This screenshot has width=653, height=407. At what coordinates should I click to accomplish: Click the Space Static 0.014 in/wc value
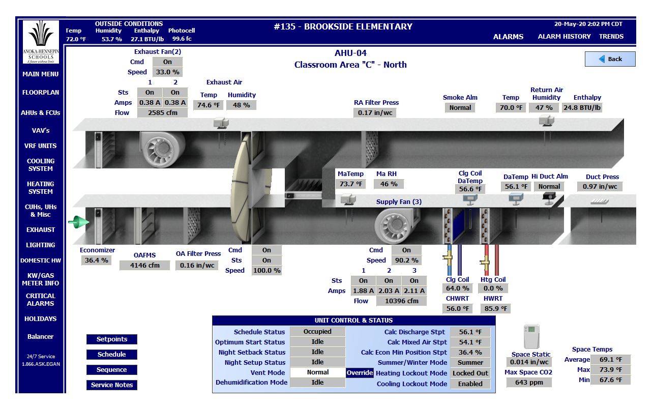coord(529,362)
